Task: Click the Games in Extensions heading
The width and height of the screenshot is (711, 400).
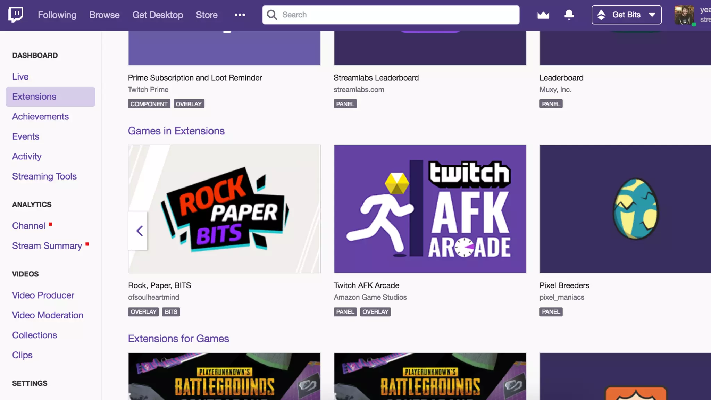Action: (x=176, y=131)
